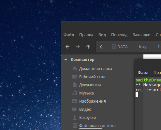This screenshot has height=130, width=161.
Task: Open Изображения from the sidebar
Action: [x=93, y=101]
